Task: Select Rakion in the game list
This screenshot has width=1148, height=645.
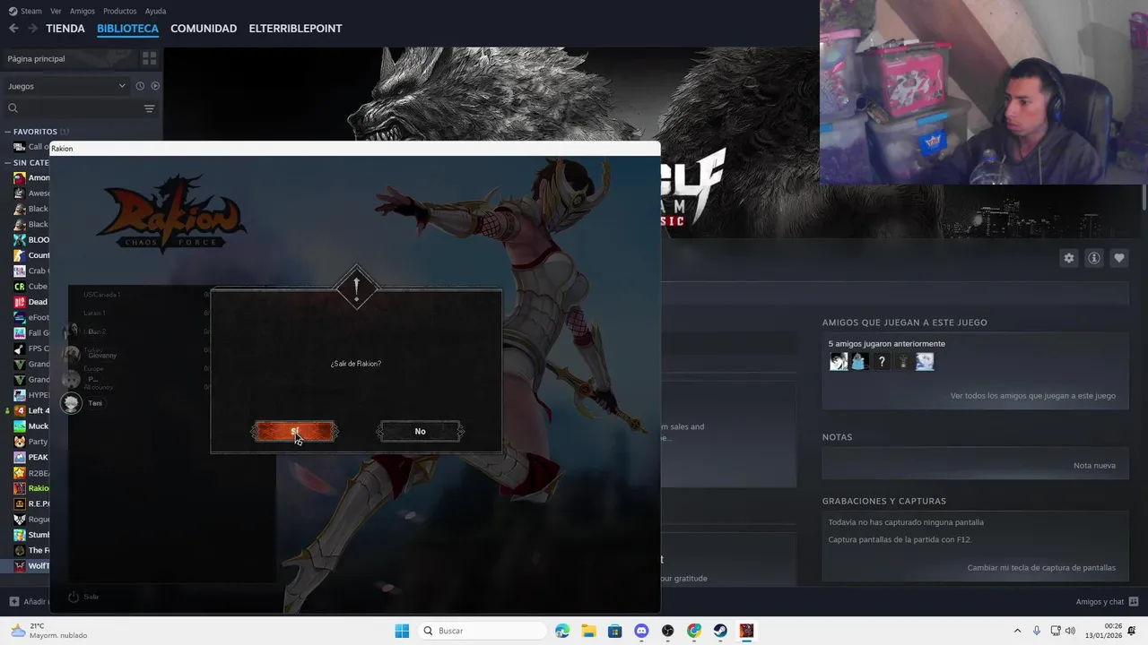Action: pyautogui.click(x=31, y=488)
